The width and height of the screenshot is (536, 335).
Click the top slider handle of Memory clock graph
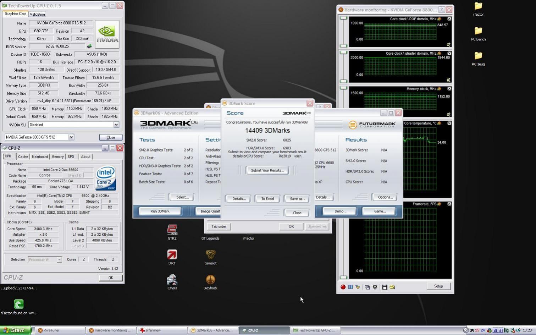pos(343,88)
